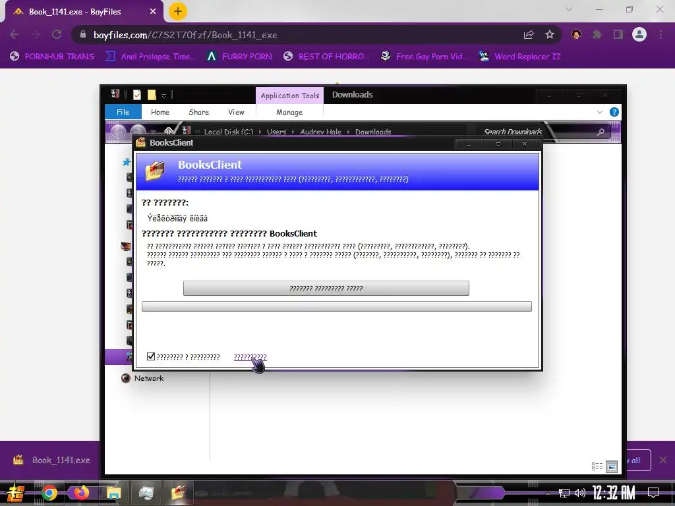Click the share page icon in address bar
The width and height of the screenshot is (675, 506).
click(529, 35)
